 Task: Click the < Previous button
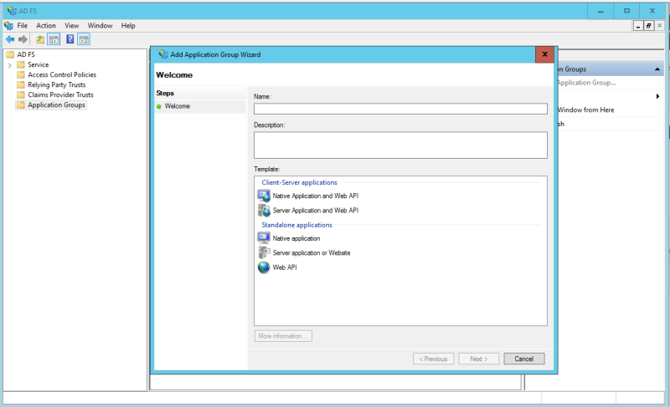click(x=433, y=359)
